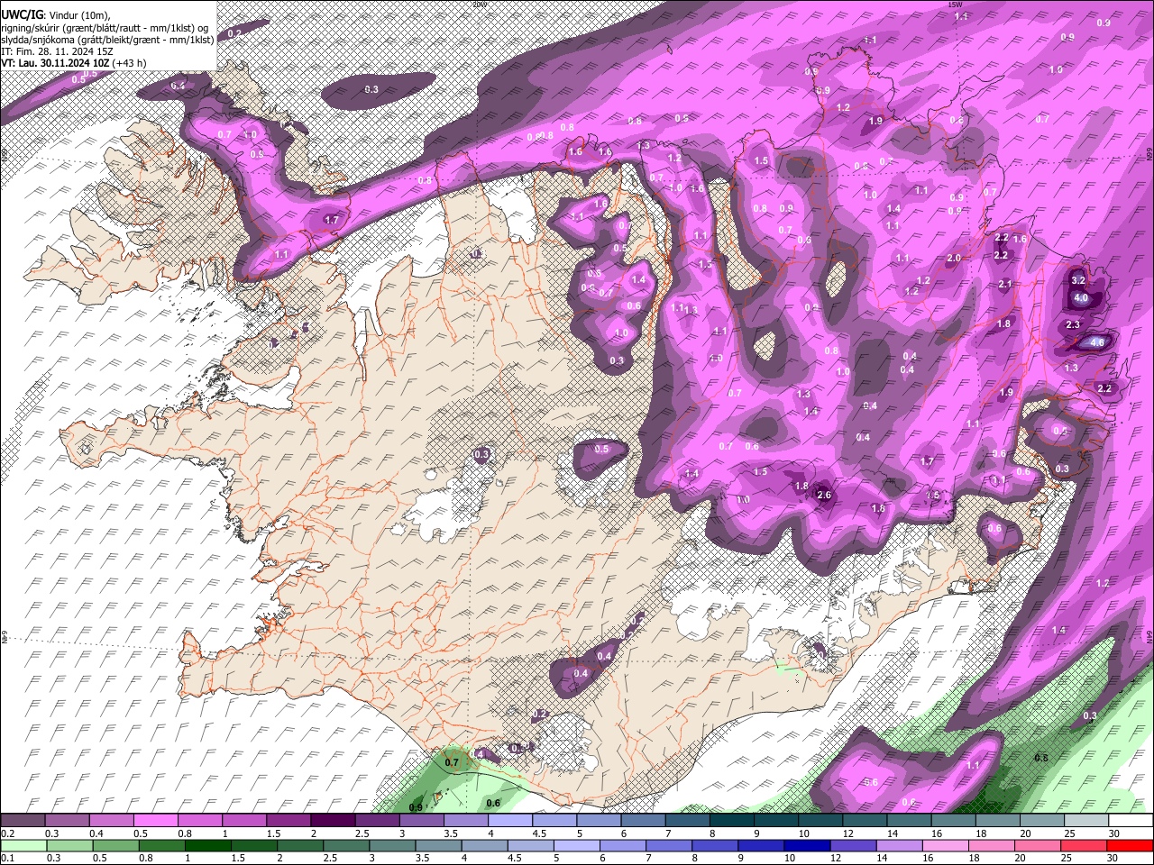Select the 'IT: Fim. 28. 11. 2024 15Z' line
The image size is (1154, 865).
[58, 51]
